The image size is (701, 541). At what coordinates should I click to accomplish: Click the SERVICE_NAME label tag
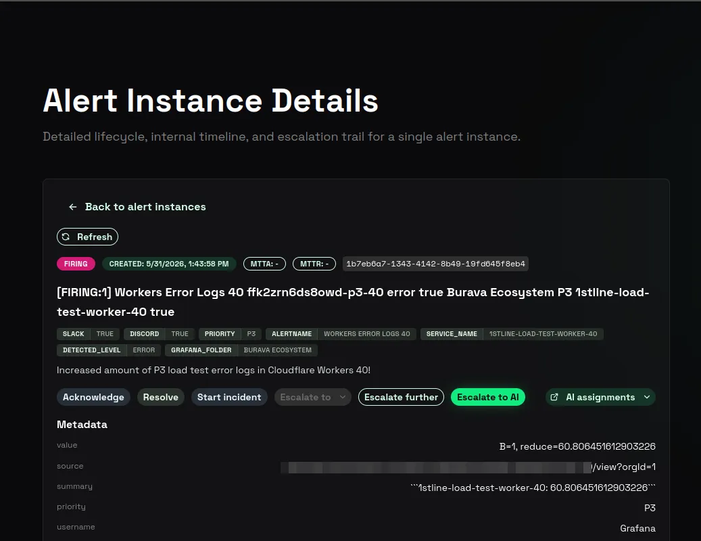(512, 334)
